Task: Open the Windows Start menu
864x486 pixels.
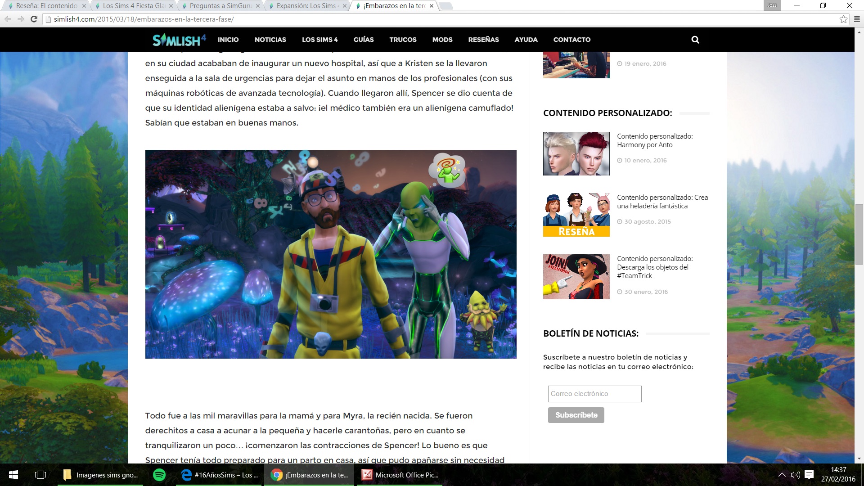Action: click(13, 475)
